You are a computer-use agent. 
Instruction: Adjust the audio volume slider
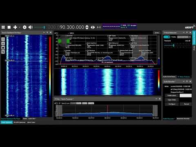coord(40,27)
